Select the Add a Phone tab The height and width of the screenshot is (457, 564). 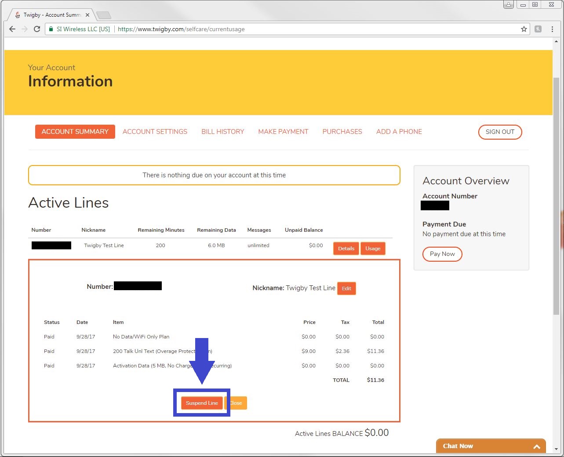399,132
